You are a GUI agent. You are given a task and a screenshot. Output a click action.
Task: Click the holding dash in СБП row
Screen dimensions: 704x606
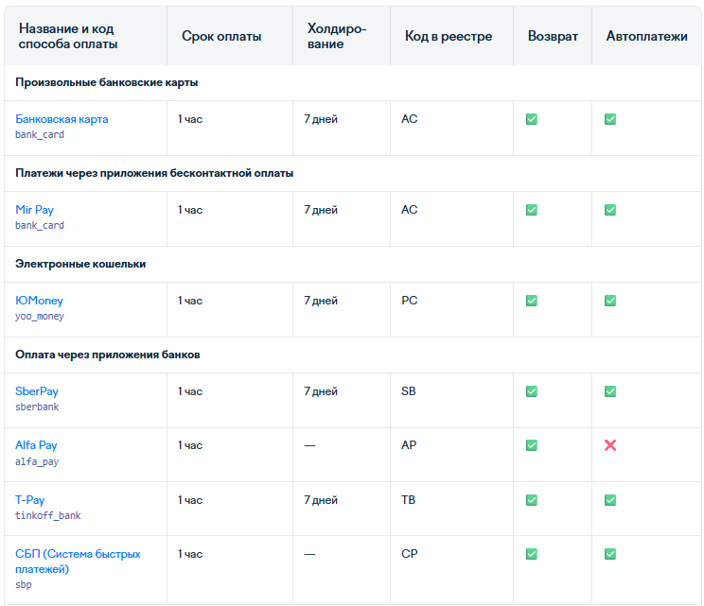click(x=309, y=554)
